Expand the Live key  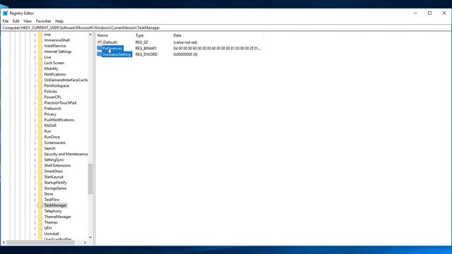(35, 57)
